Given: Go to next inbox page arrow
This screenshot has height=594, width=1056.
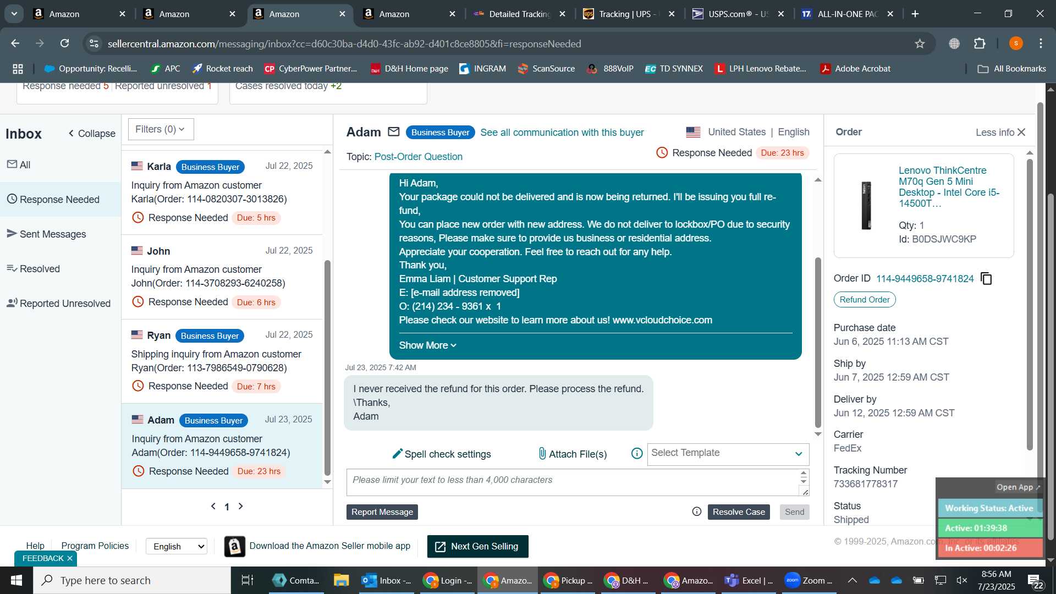Looking at the screenshot, I should pyautogui.click(x=240, y=506).
